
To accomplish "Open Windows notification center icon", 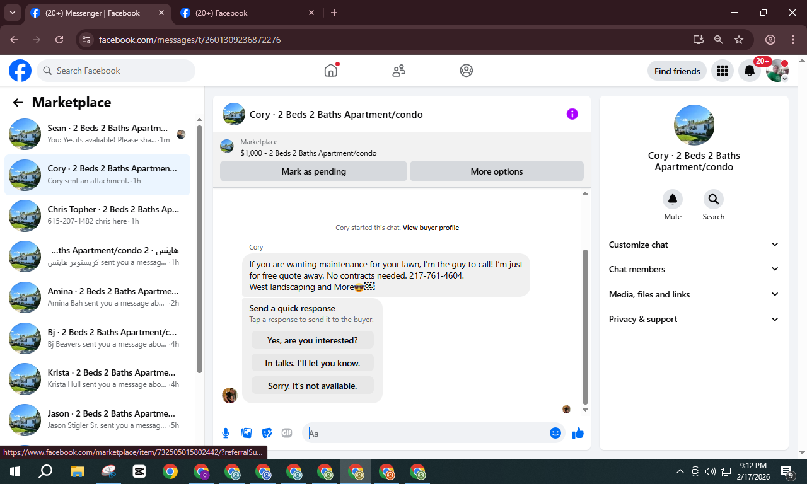I will (787, 471).
